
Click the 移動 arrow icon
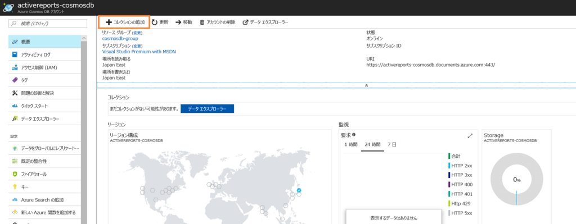click(x=178, y=22)
